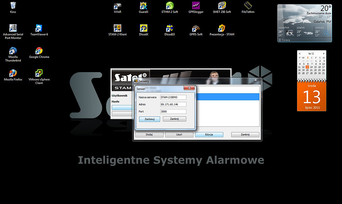Select the GPRS-Soft shortcut icon
342x204 pixels.
point(196,29)
